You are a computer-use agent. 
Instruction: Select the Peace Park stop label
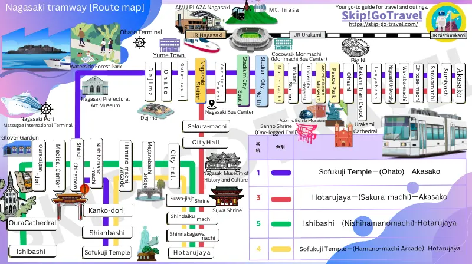point(334,83)
